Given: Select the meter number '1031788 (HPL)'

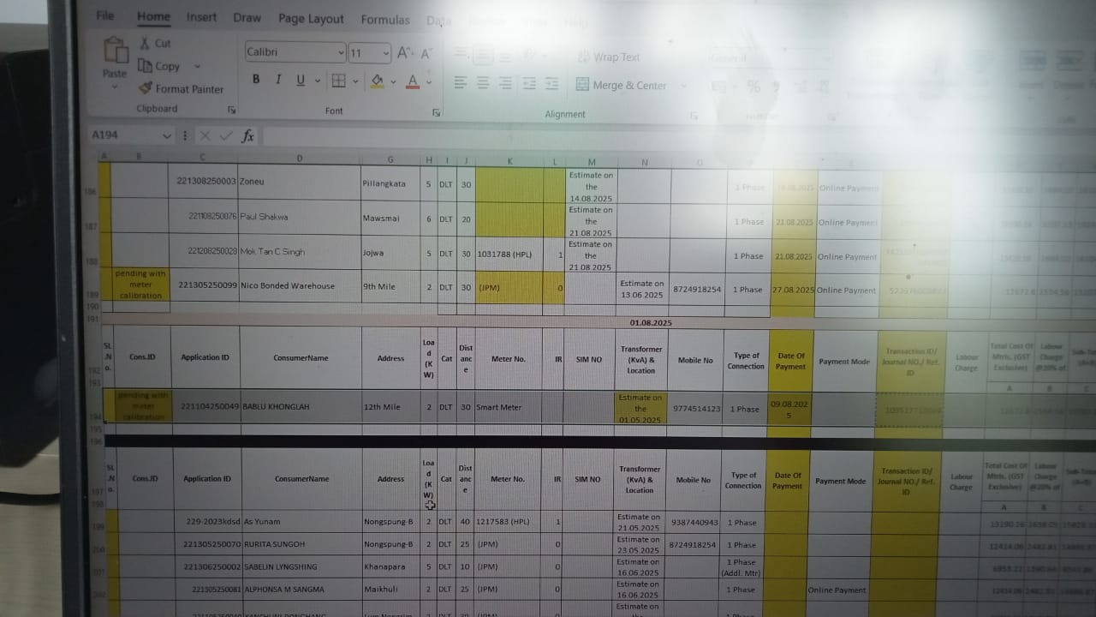Looking at the screenshot, I should (509, 253).
